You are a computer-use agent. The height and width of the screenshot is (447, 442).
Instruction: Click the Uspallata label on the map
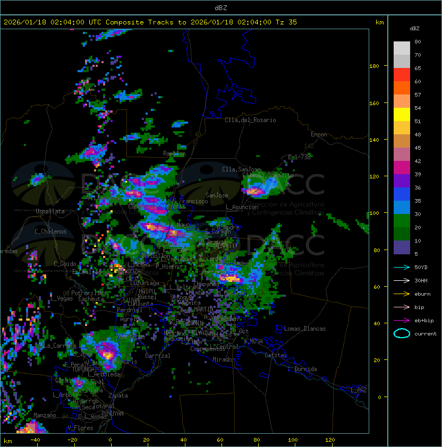click(x=50, y=211)
